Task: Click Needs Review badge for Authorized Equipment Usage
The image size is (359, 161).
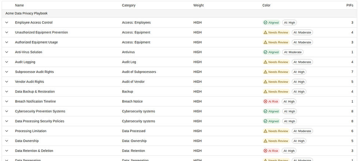Action: coord(276,42)
